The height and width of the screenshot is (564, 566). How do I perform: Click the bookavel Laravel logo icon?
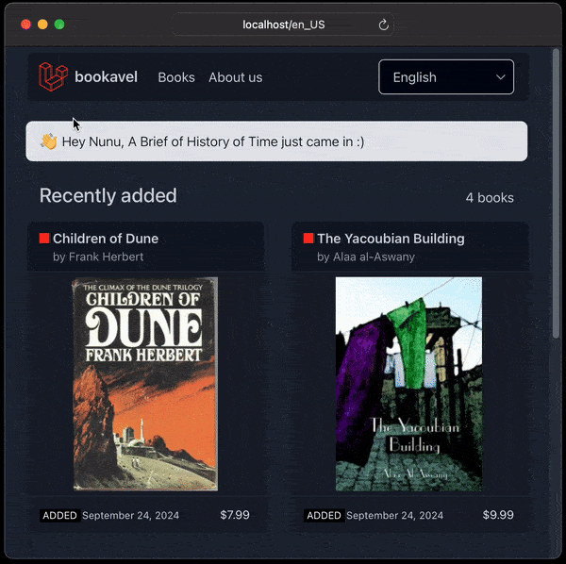53,76
